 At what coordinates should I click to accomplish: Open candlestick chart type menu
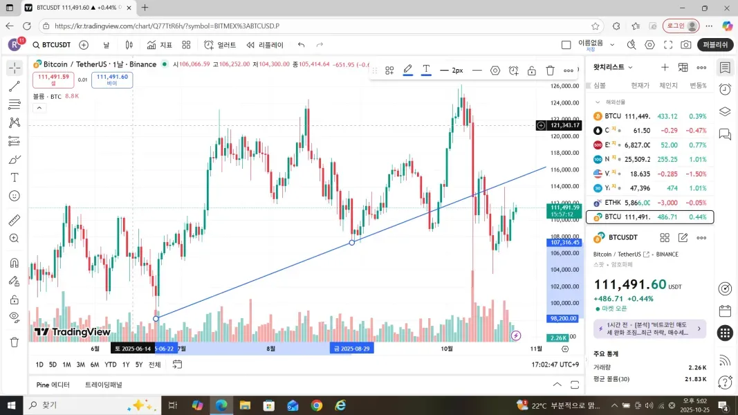[129, 45]
